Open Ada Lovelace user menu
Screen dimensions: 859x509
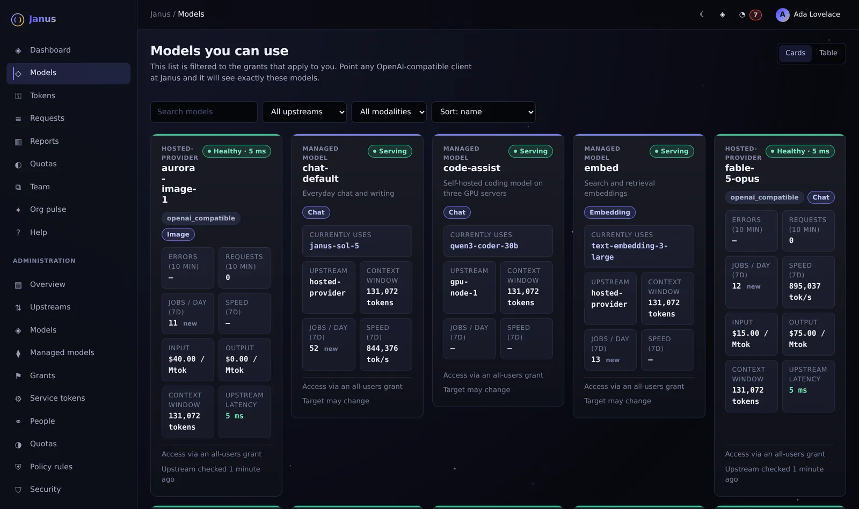808,14
